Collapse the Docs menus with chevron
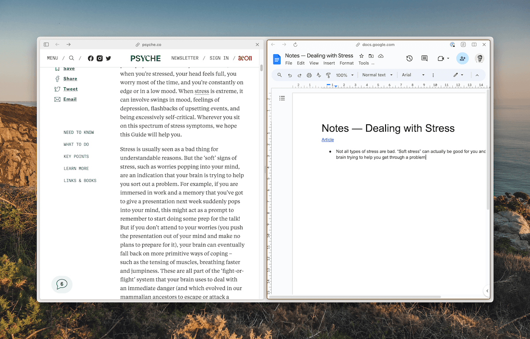Screen dimensions: 530x339 coord(477,75)
